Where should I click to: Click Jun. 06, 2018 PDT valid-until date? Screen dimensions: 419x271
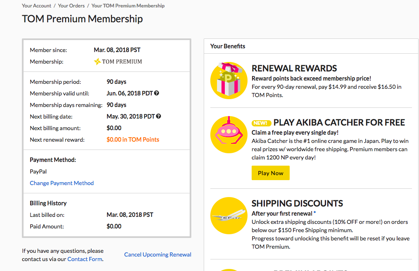pyautogui.click(x=130, y=93)
